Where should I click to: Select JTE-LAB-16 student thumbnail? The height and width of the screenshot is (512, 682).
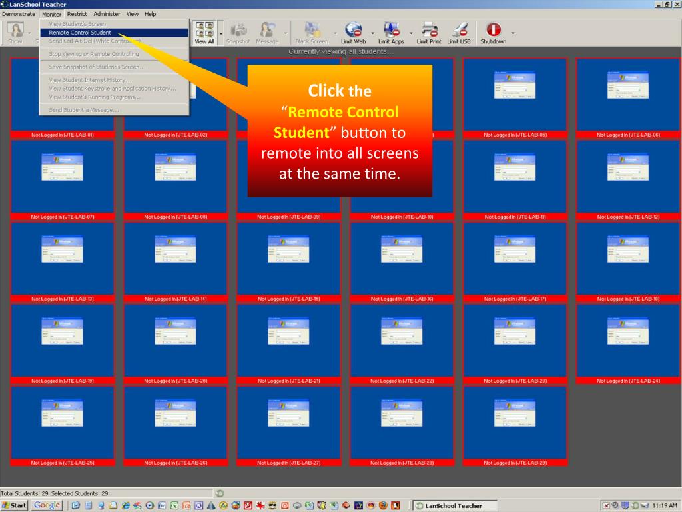point(402,262)
